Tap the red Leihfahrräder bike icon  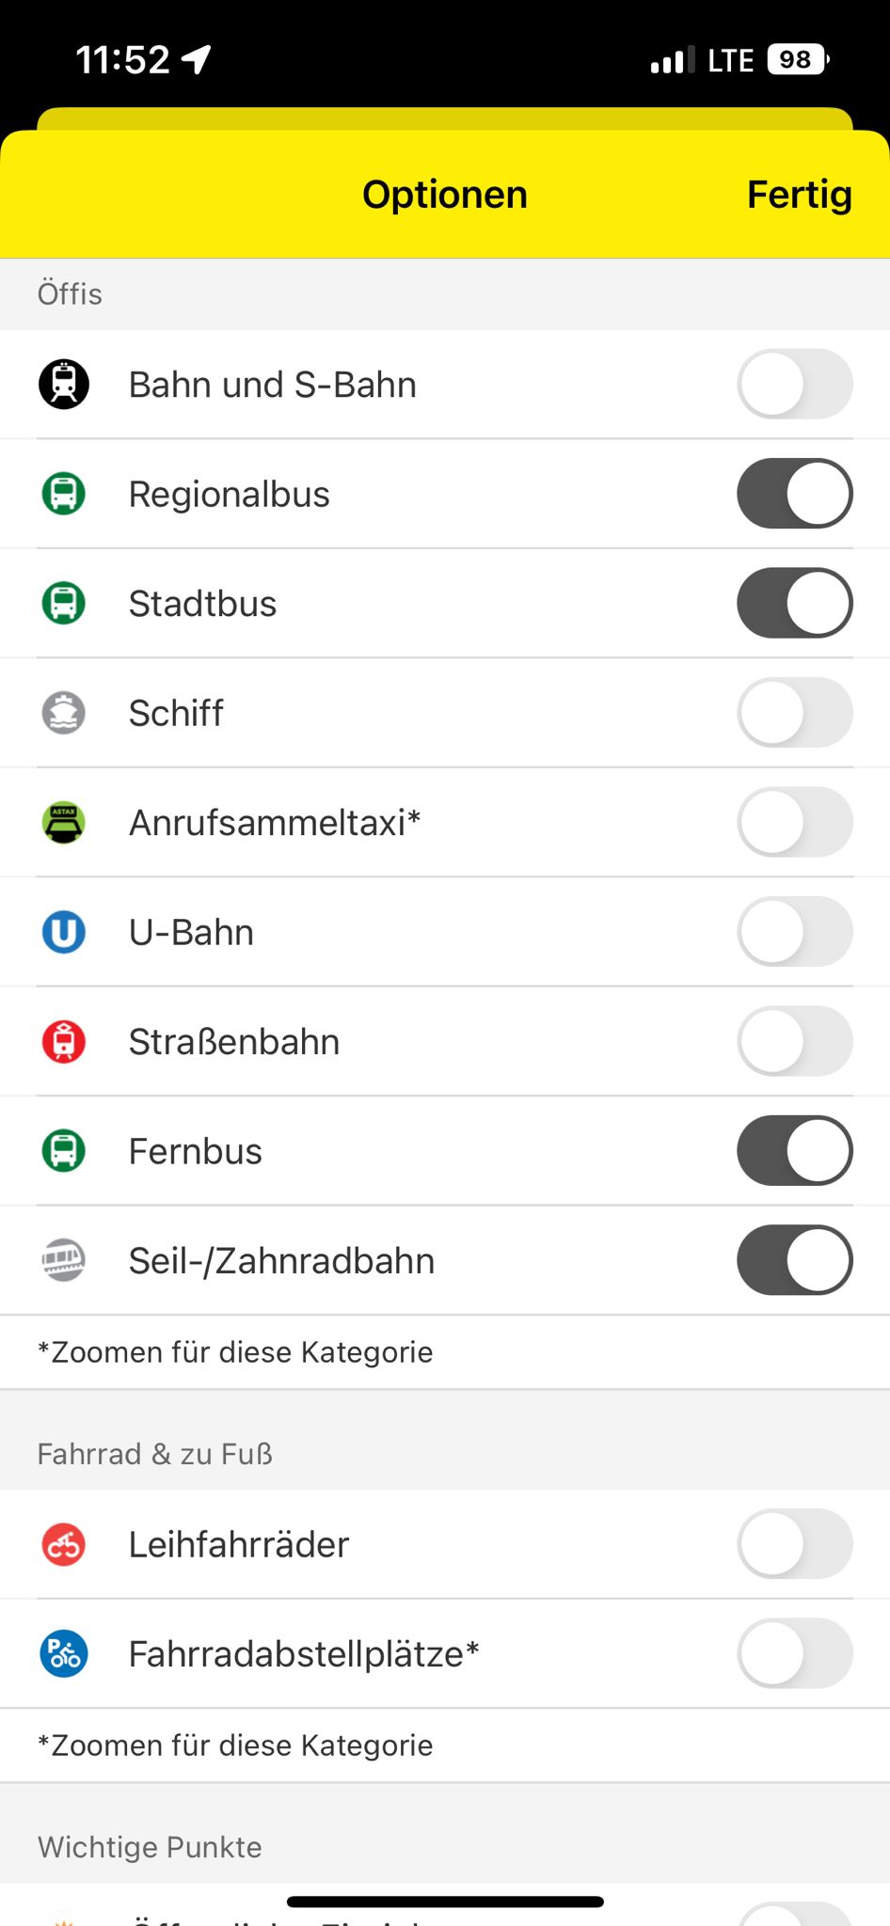pyautogui.click(x=64, y=1544)
